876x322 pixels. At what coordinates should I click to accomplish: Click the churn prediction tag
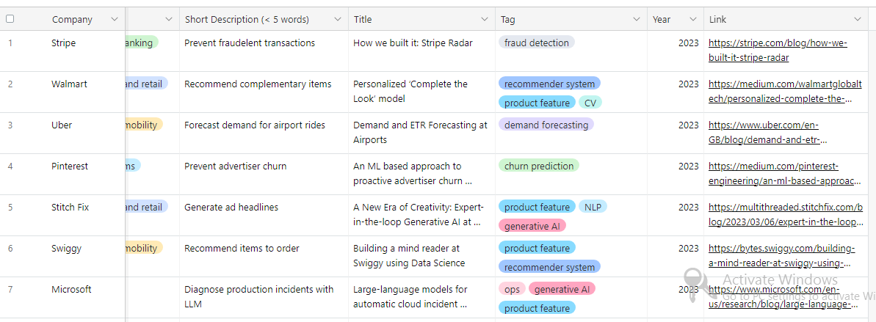coord(538,166)
